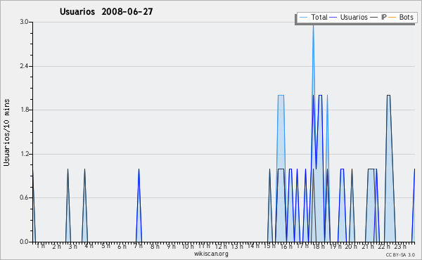Click the 7 h x-axis label
Viewport: 422px width, 260px height.
point(138,246)
